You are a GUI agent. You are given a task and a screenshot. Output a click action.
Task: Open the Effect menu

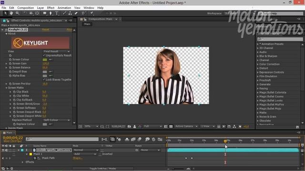click(51, 8)
